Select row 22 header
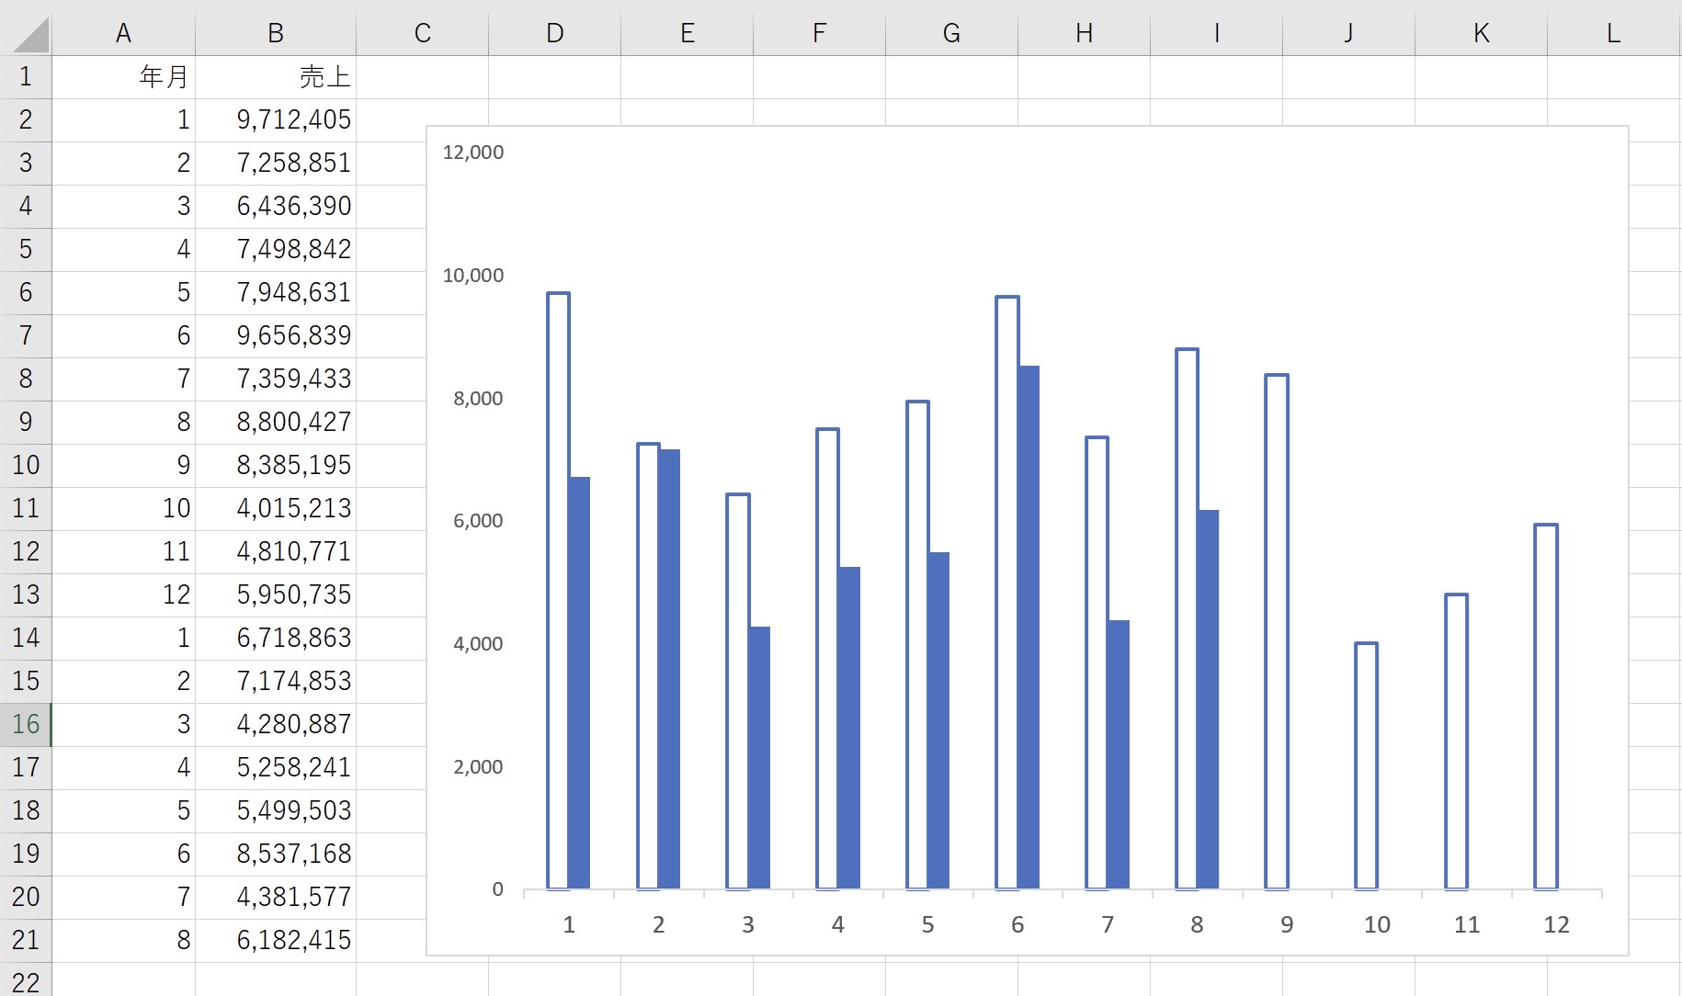 coord(26,980)
